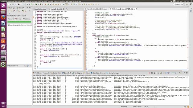
Task: Open the Terminal from Ubuntu launcher
Action: tap(3, 59)
